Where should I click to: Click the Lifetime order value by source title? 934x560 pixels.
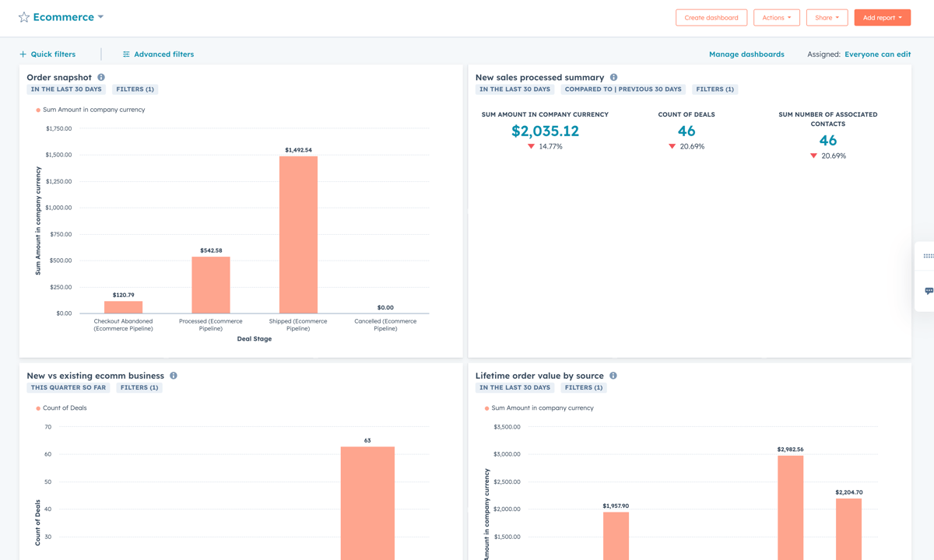(539, 376)
